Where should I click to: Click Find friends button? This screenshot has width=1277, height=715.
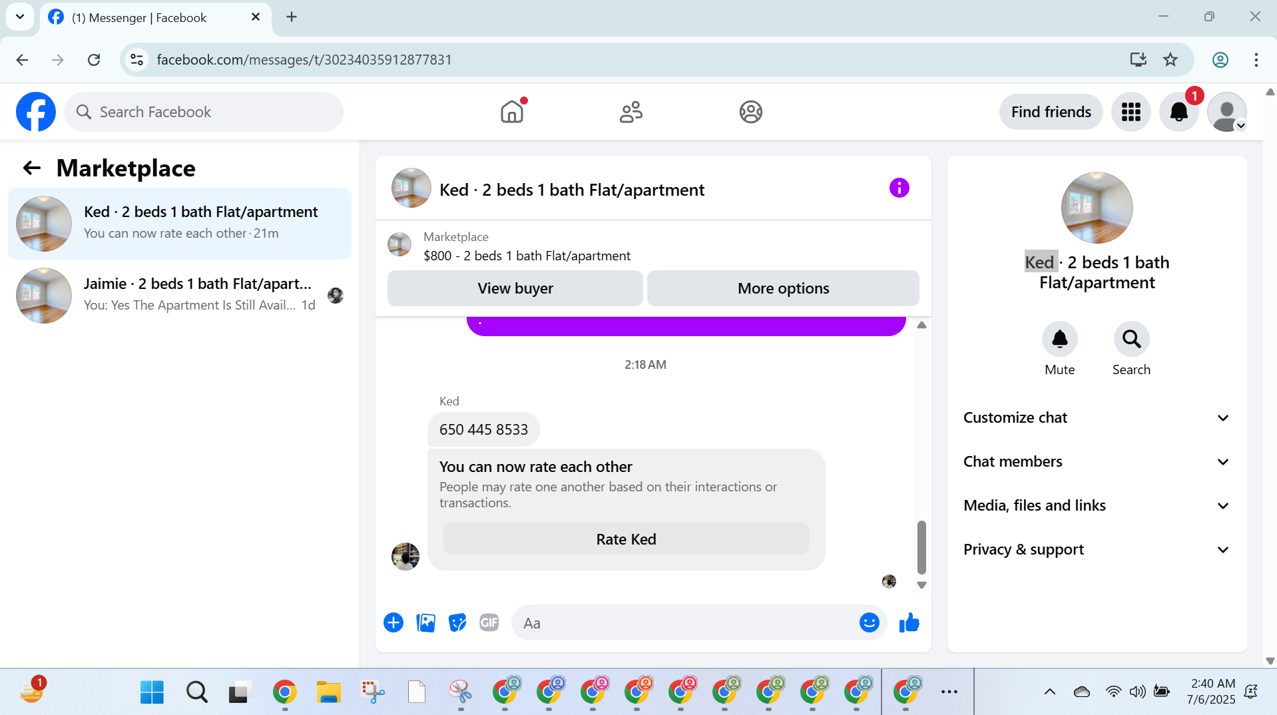tap(1051, 112)
